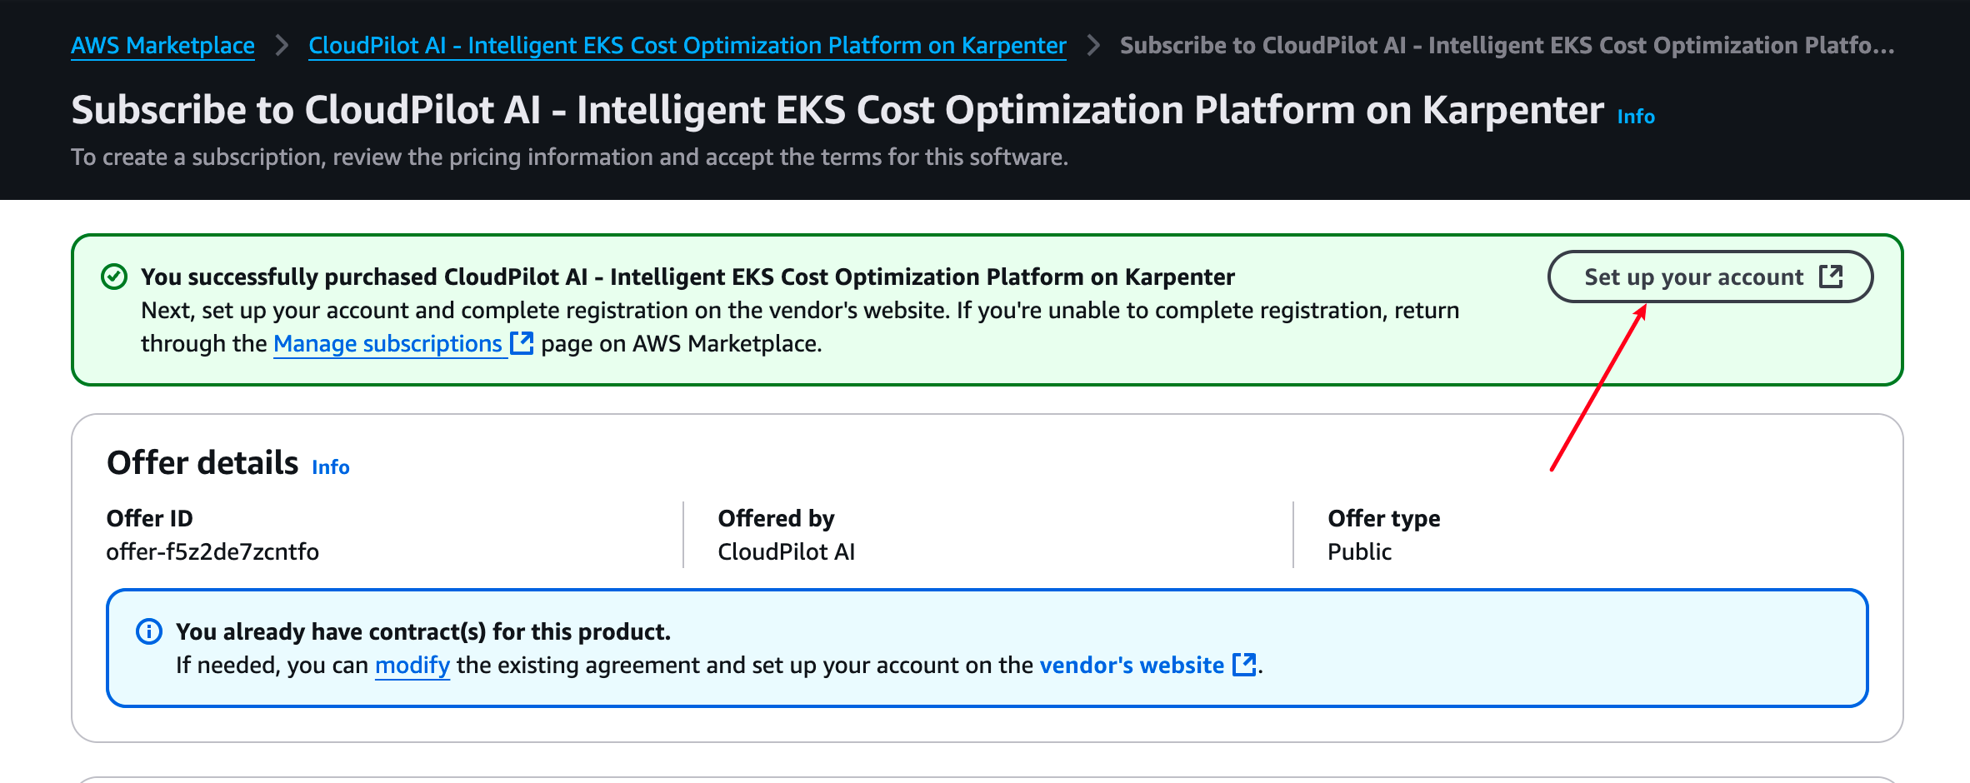1970x783 pixels.
Task: Open Info link beside the page title
Action: 1635,117
